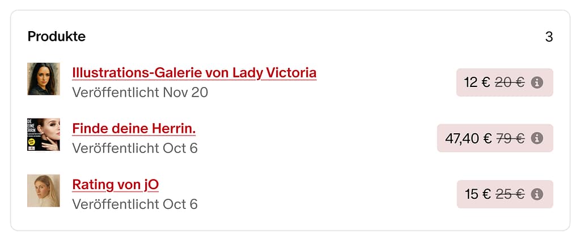This screenshot has width=580, height=240.
Task: Click the discounted 47,40 € price
Action: (468, 138)
